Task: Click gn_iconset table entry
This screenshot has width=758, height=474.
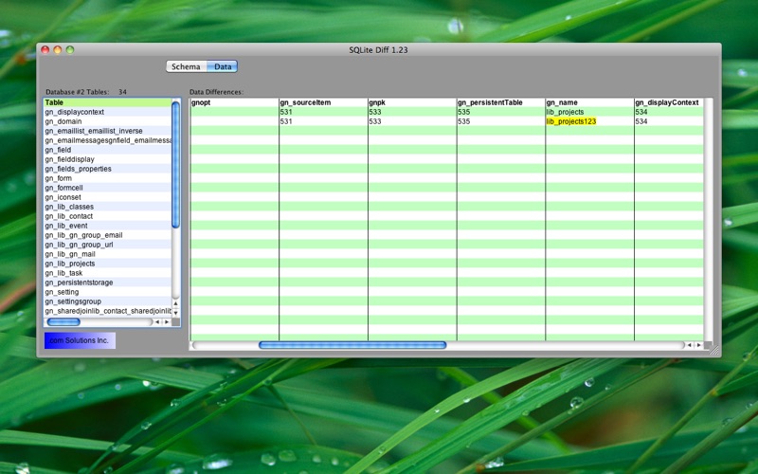Action: click(108, 197)
